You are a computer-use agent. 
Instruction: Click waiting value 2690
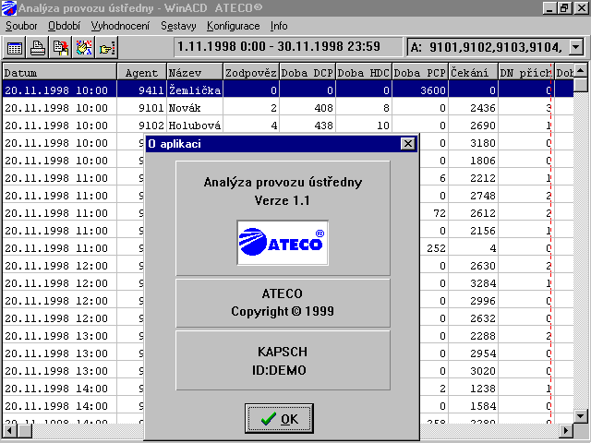(x=483, y=126)
